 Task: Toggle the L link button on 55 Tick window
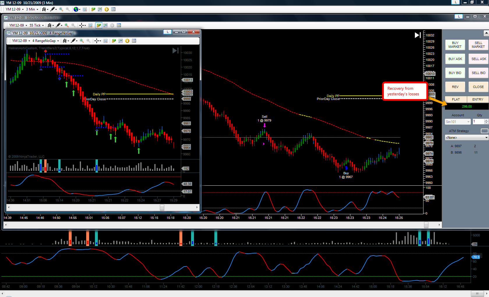[459, 16]
